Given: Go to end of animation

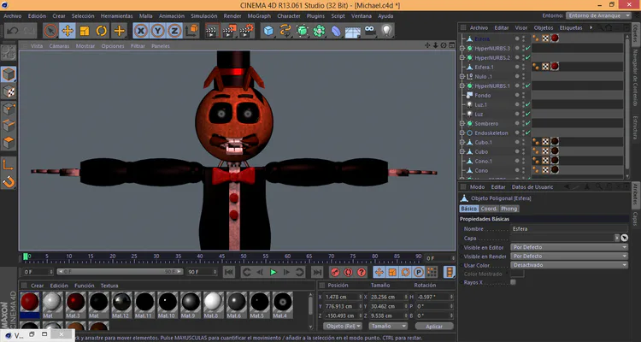Looking at the screenshot, I should [x=317, y=272].
